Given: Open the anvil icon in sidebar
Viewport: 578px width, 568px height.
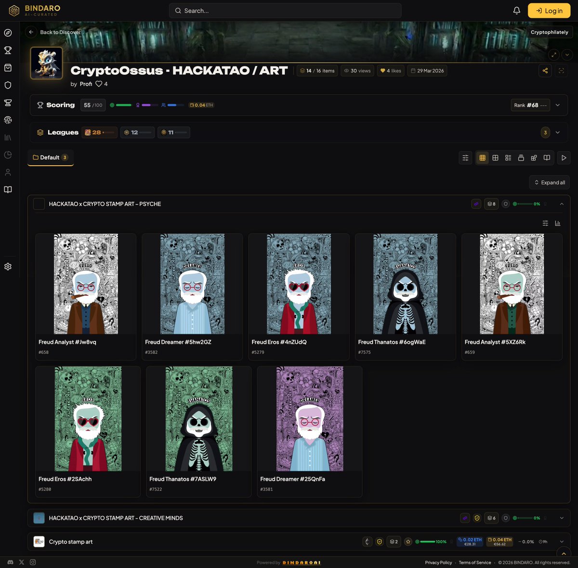Looking at the screenshot, I should (8, 103).
